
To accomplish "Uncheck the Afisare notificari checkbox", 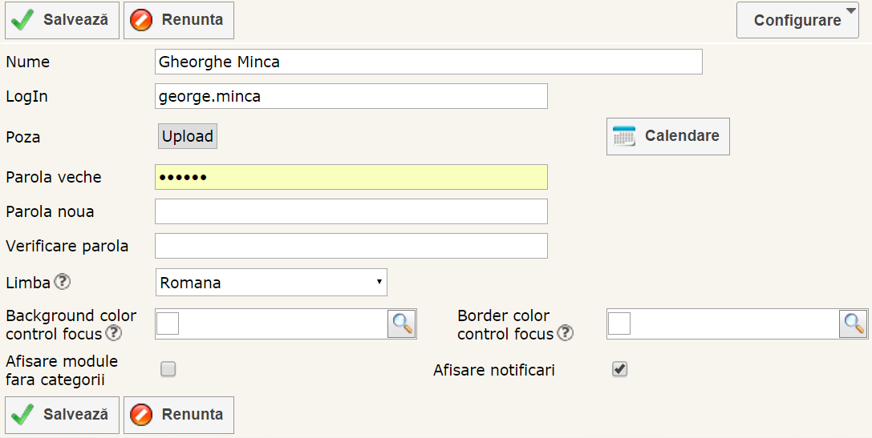I will 619,369.
